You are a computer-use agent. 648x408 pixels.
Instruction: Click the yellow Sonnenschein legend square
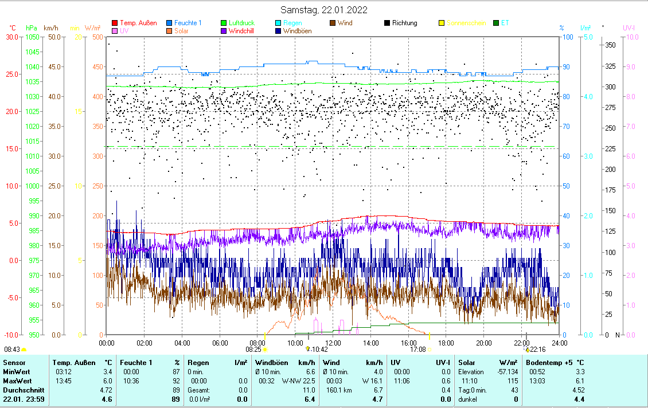tap(442, 23)
